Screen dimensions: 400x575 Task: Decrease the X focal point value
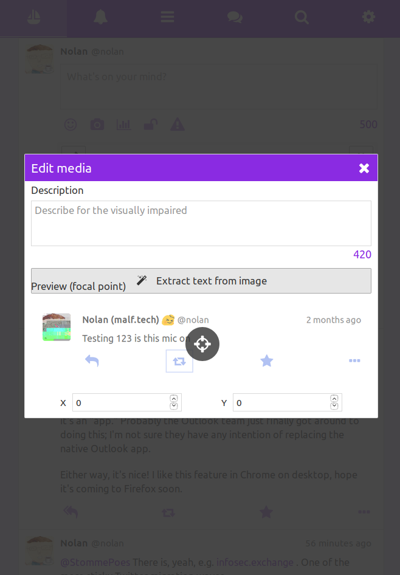coord(174,406)
